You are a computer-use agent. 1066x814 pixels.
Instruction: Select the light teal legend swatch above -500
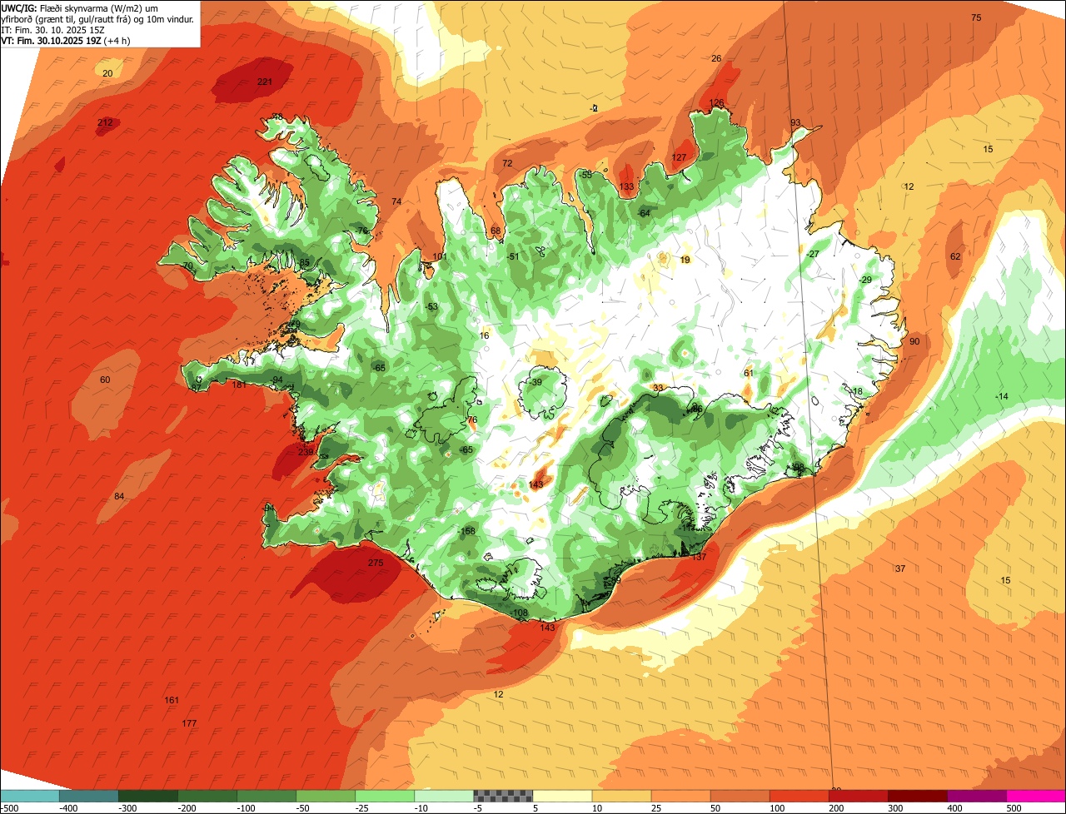point(29,796)
